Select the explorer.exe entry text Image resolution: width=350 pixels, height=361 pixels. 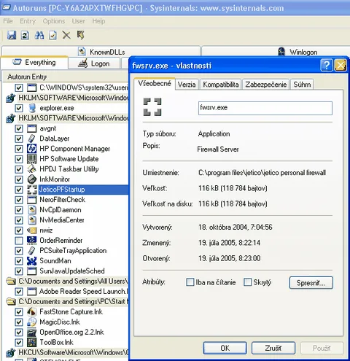[x=57, y=108]
